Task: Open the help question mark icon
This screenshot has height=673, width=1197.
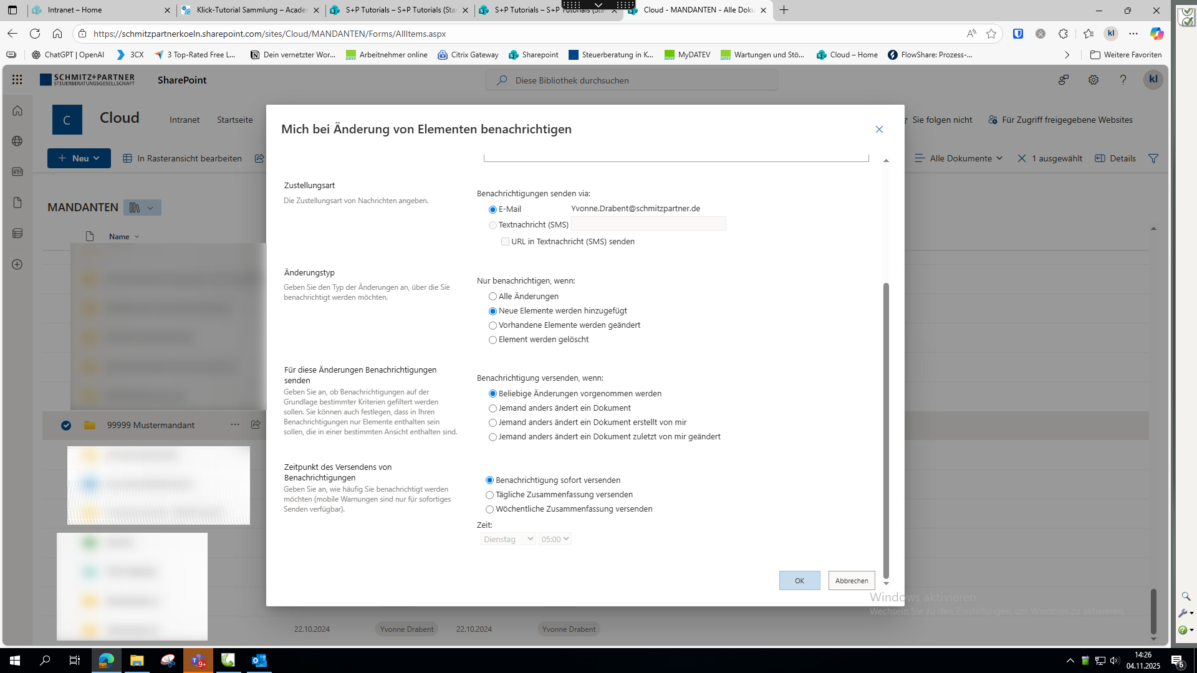Action: [1123, 80]
